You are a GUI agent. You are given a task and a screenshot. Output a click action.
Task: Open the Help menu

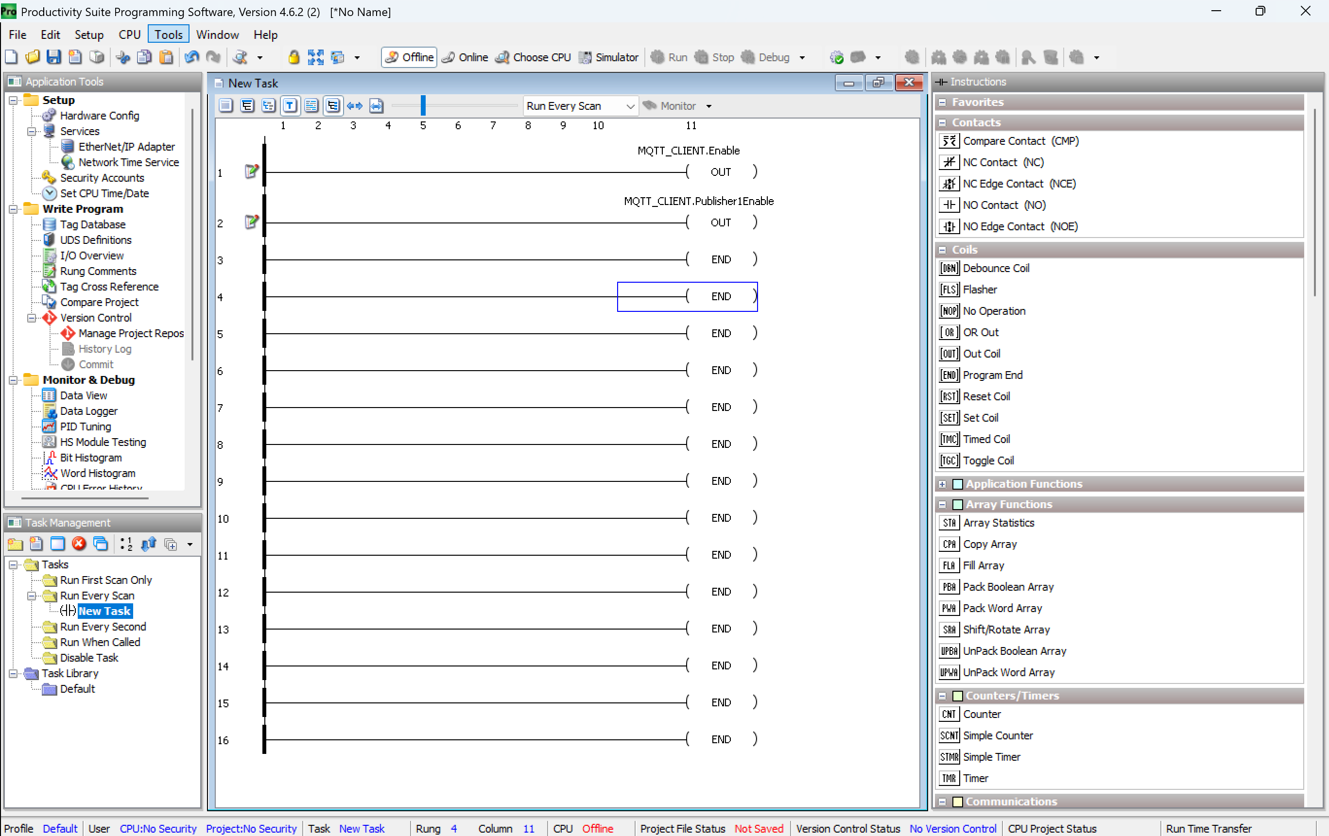tap(265, 34)
